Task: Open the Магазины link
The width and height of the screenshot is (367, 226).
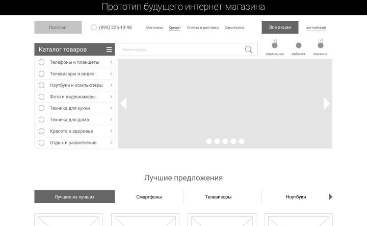Action: [x=154, y=28]
